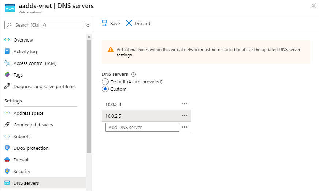The width and height of the screenshot is (319, 191).
Task: Click the Tags icon in sidebar
Action: (7, 75)
